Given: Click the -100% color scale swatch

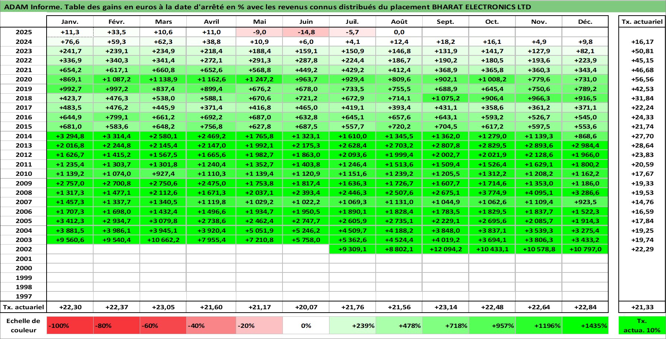Looking at the screenshot, I should coord(70,326).
